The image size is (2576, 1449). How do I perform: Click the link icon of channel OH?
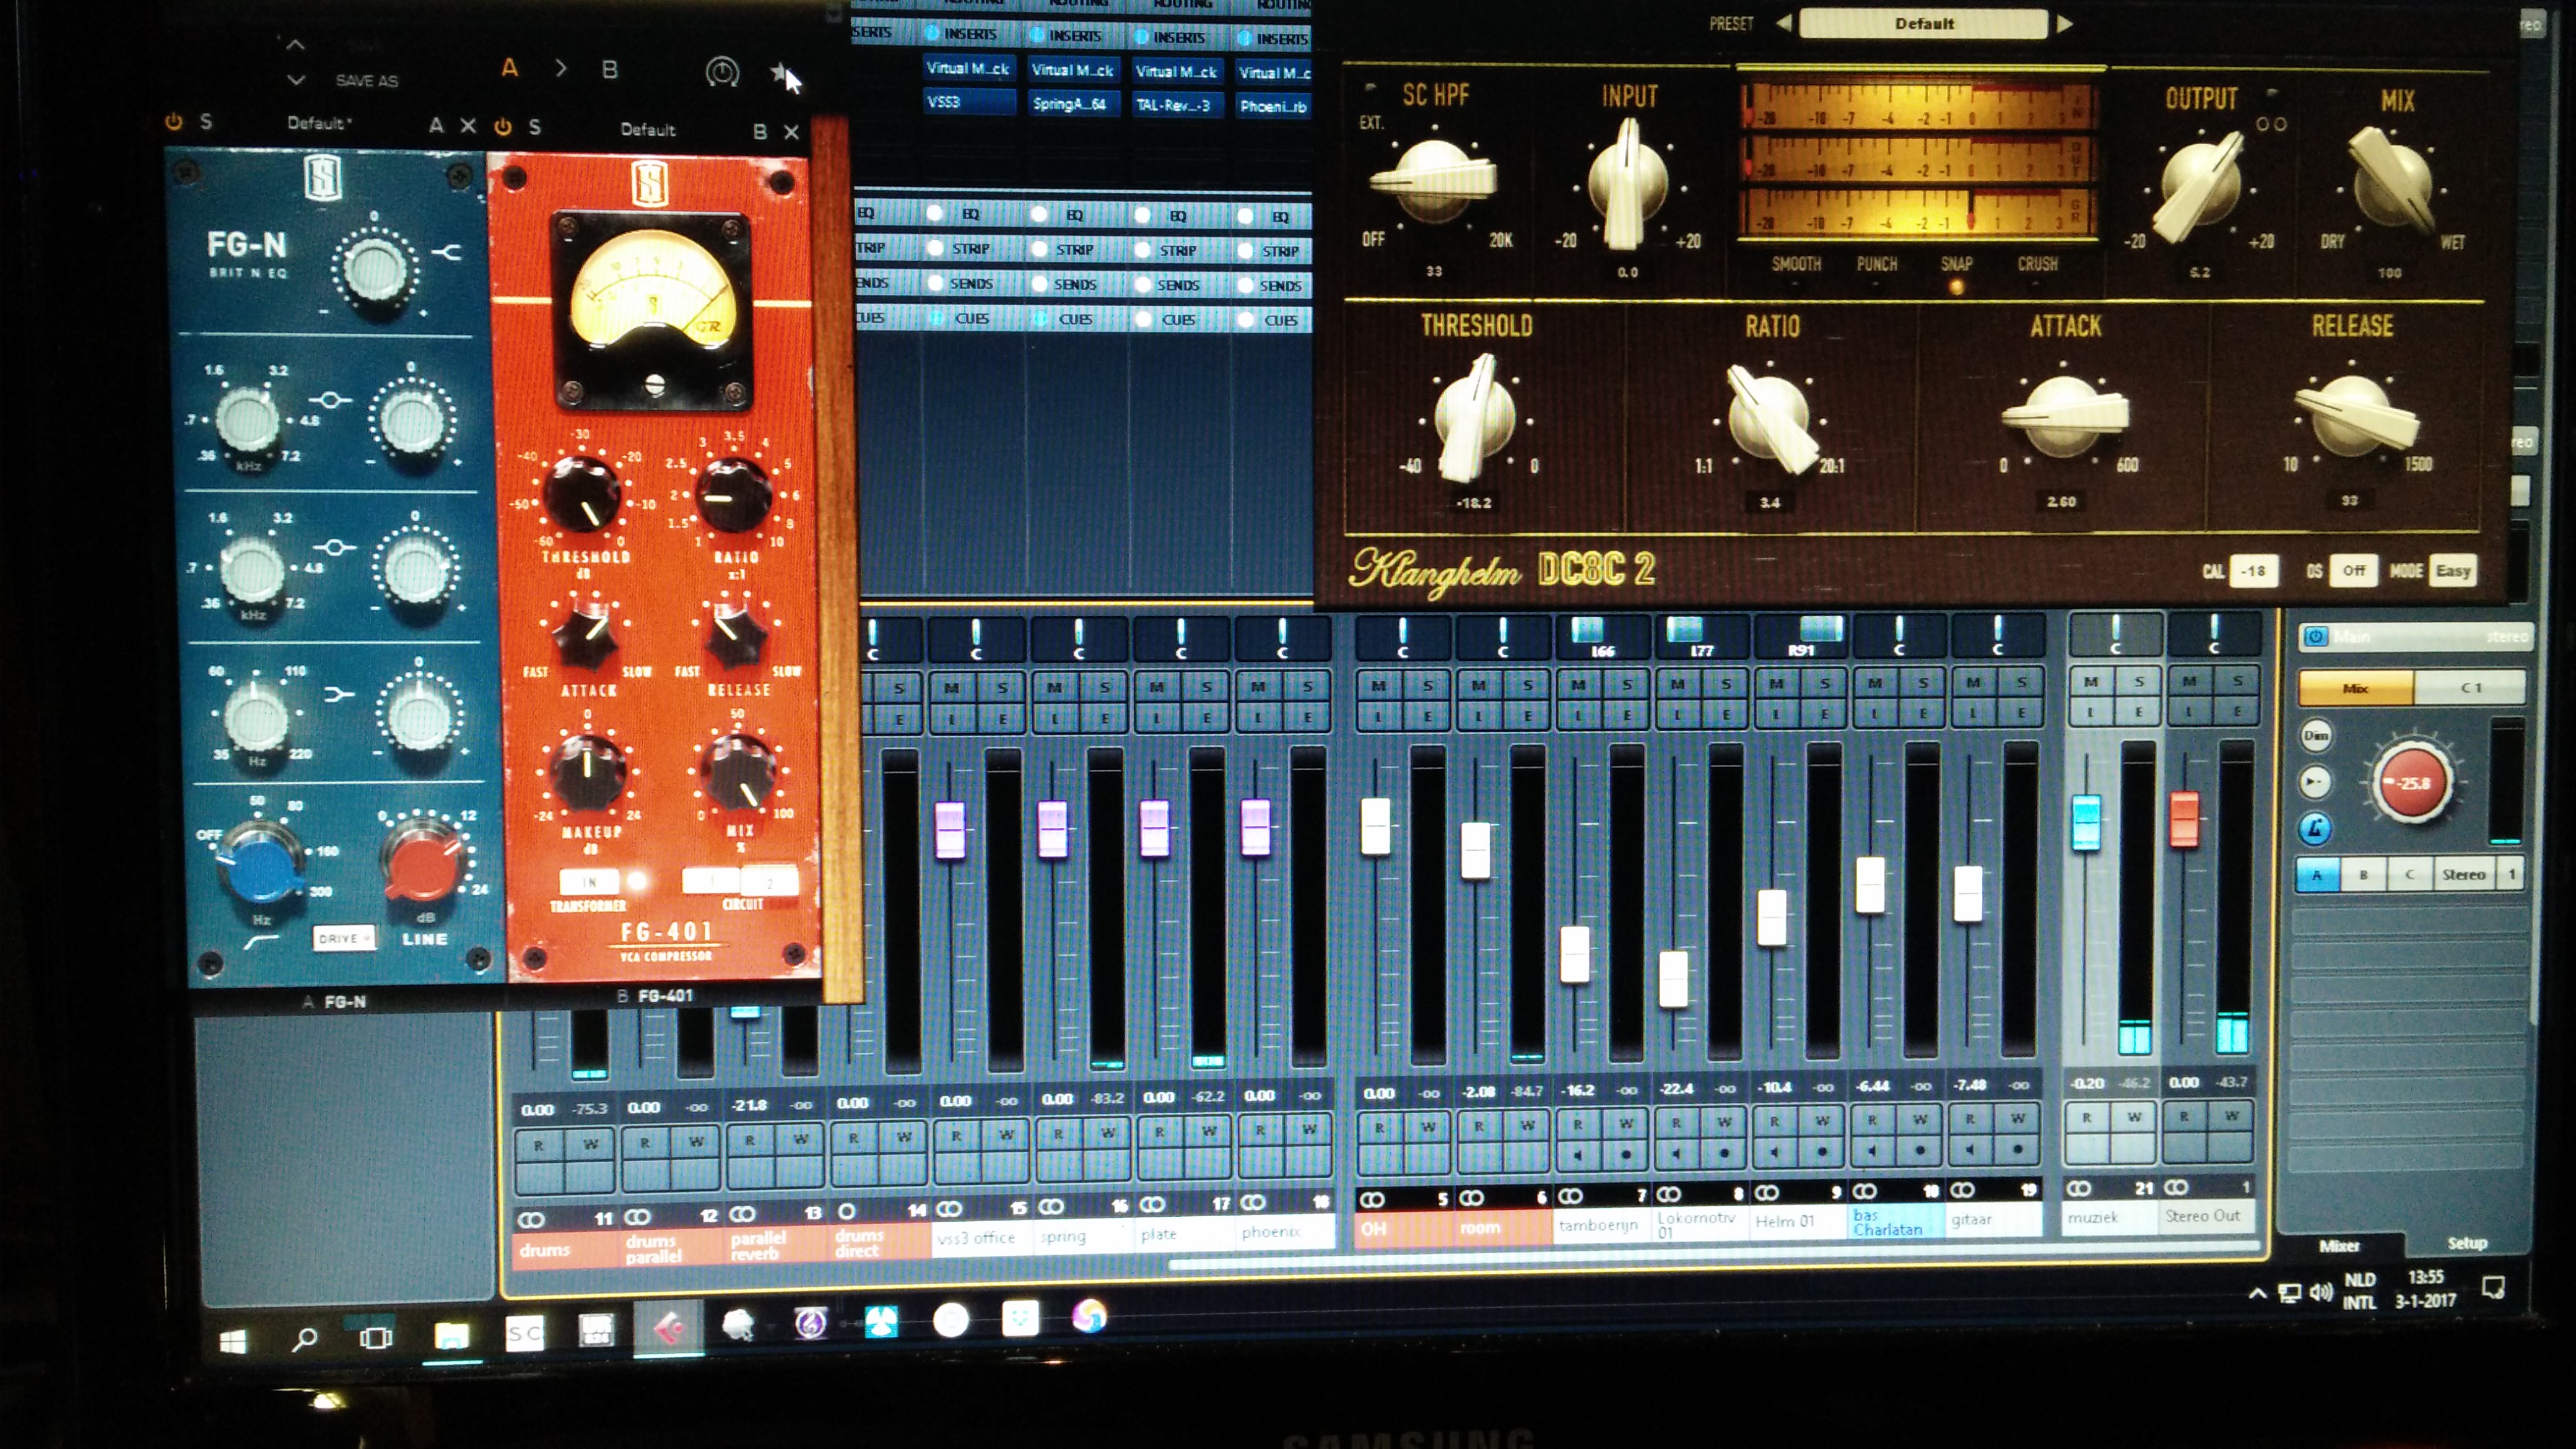pyautogui.click(x=1372, y=1199)
